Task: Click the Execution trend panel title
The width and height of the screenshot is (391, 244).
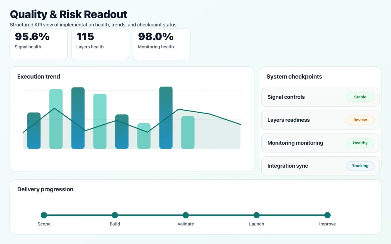Action: (x=39, y=76)
